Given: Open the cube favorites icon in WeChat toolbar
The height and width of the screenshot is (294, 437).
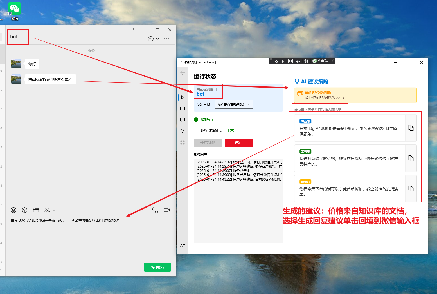Looking at the screenshot, I should click(25, 210).
